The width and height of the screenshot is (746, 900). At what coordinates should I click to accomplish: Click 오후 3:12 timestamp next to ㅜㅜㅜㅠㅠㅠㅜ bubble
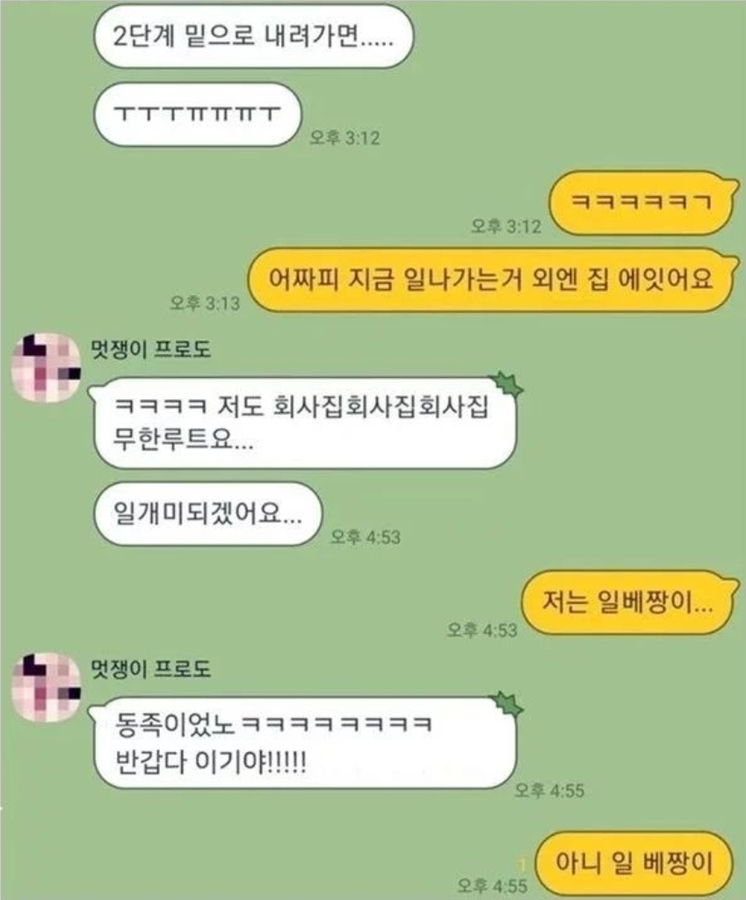(x=344, y=137)
